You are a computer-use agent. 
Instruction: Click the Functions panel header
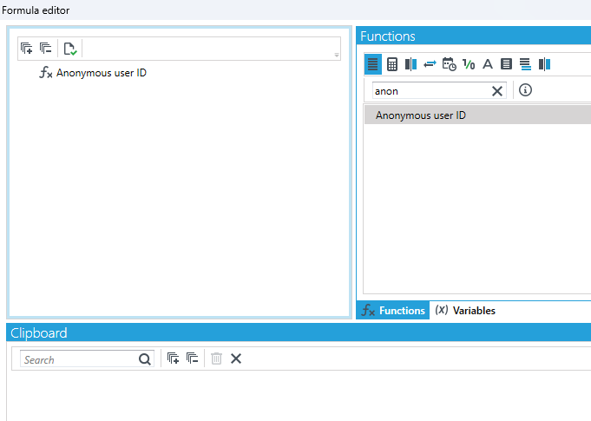473,36
